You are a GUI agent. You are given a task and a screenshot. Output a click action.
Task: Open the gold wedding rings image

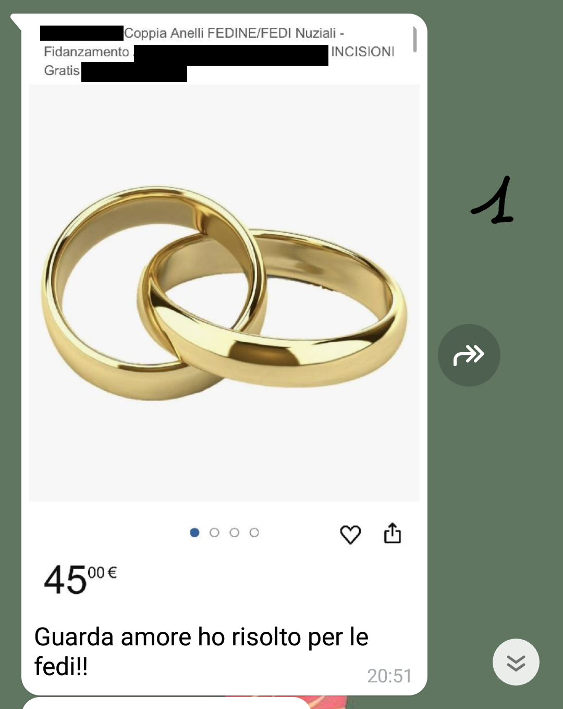tap(224, 293)
